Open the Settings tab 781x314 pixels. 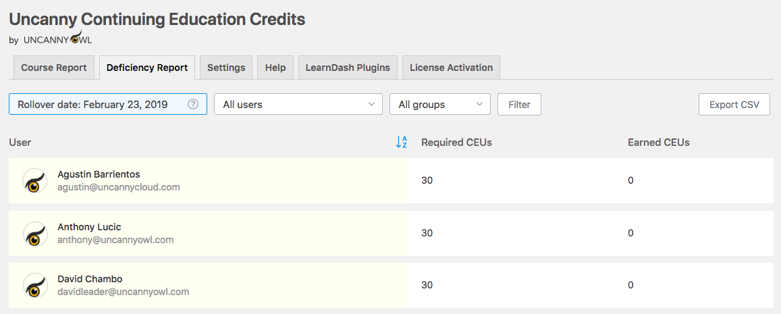click(226, 68)
